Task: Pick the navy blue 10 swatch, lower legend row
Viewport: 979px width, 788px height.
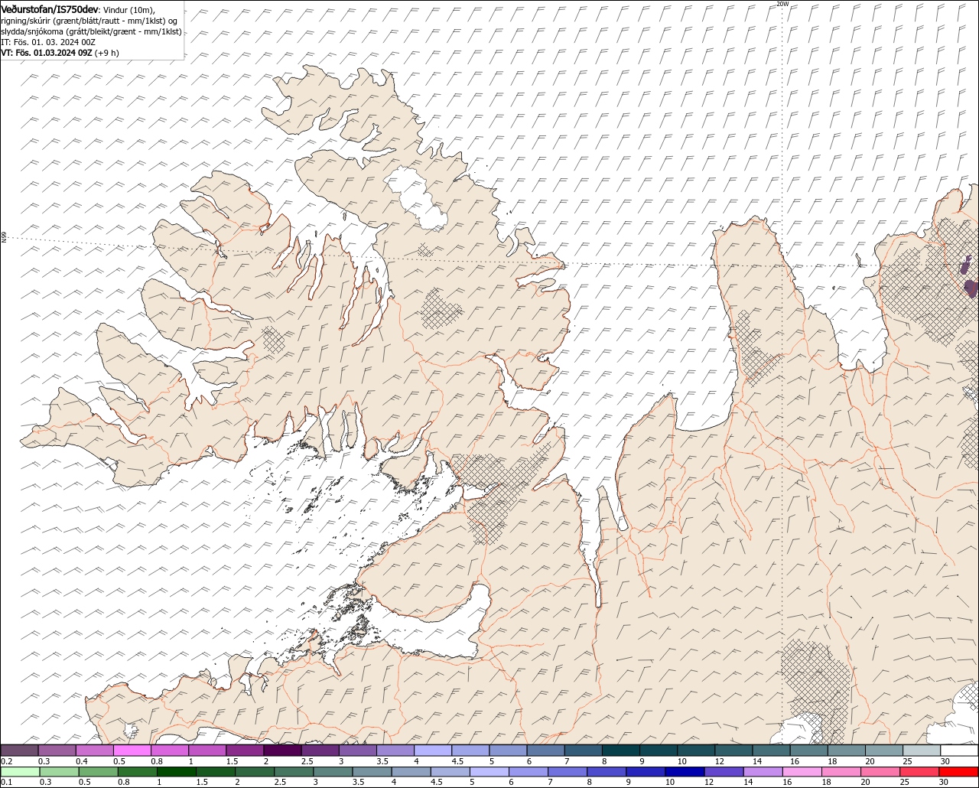Action: pyautogui.click(x=685, y=772)
